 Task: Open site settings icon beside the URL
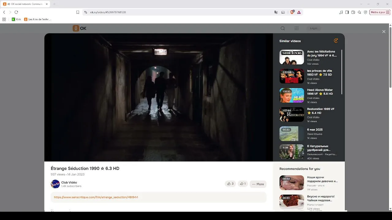pyautogui.click(x=86, y=12)
